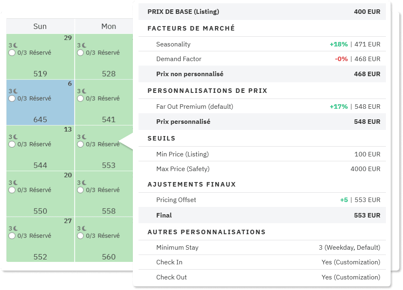This screenshot has height=290, width=403.
Task: Click the moon icon on Sunday 20
Action: pos(15,183)
